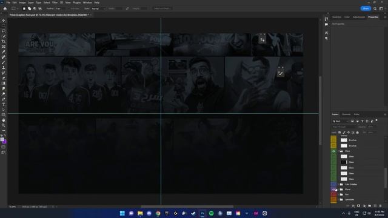The width and height of the screenshot is (388, 218).
Task: Add a layer mask
Action: 358,206
